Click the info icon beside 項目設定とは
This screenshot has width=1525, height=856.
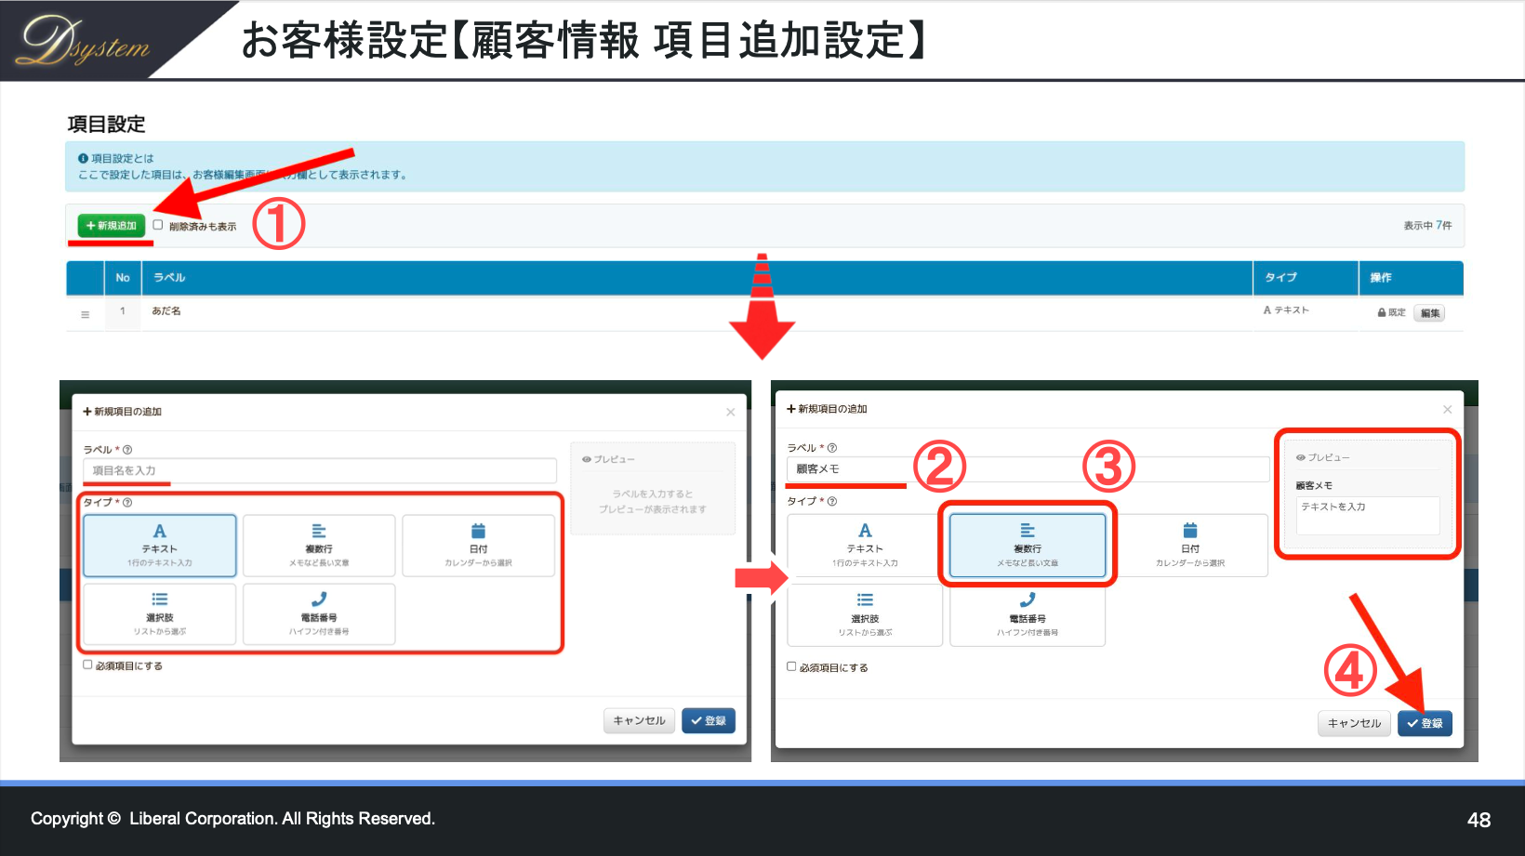[83, 159]
